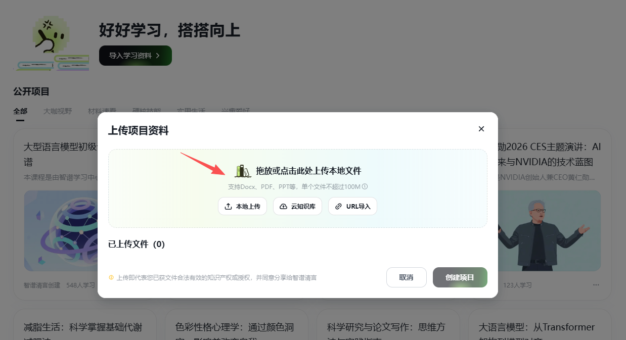
Task: Click the 拖放或点击此处上传本地文件 text
Action: 308,171
